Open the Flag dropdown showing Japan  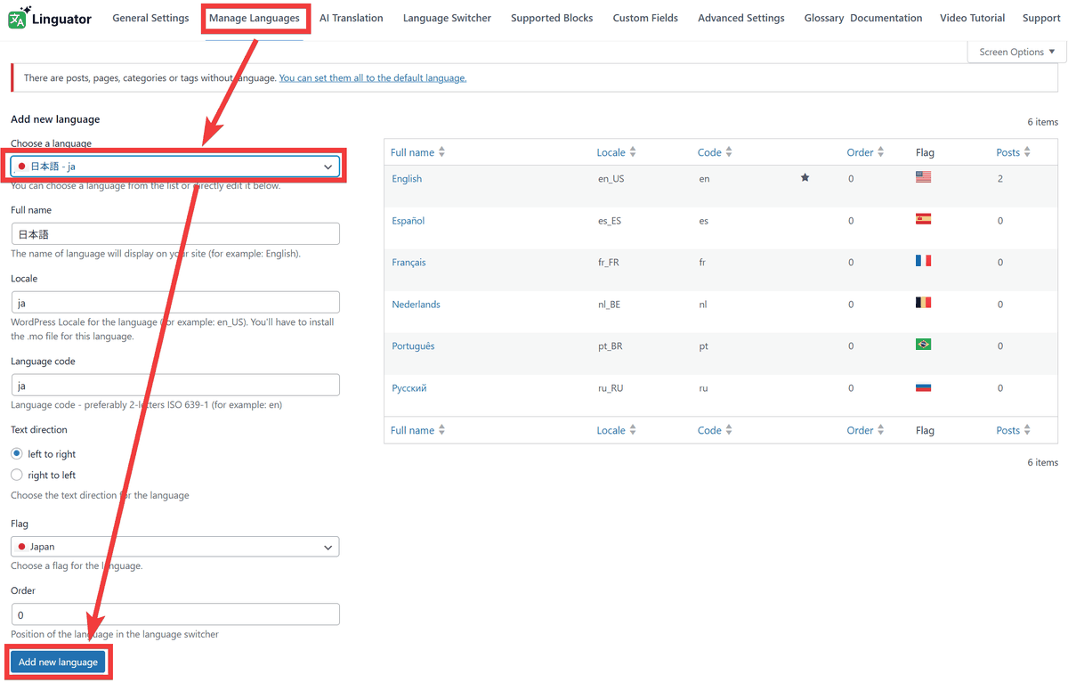[175, 547]
